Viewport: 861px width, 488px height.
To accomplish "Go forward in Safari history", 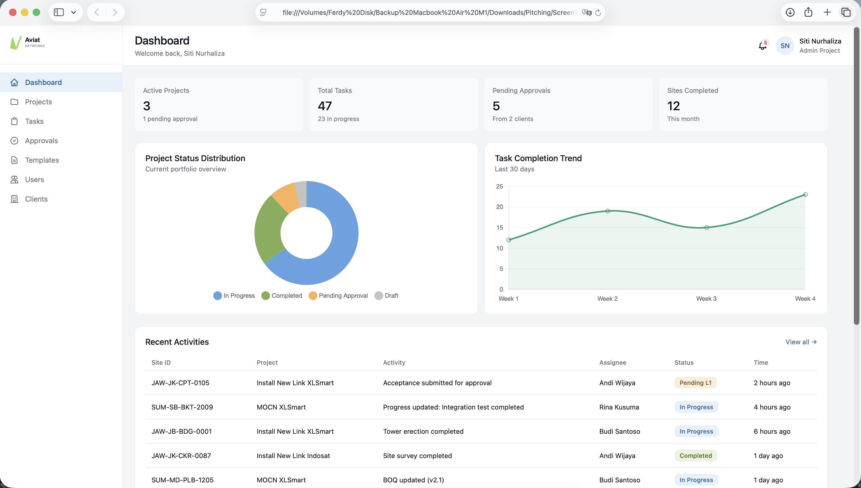I will (115, 12).
